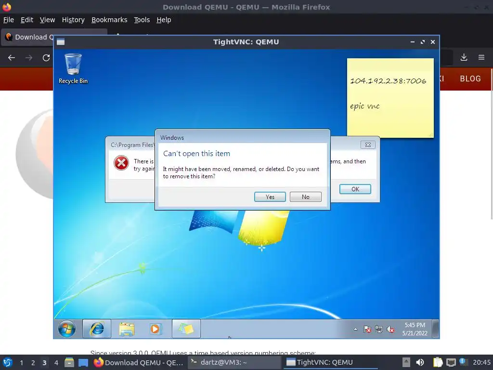Switch to Download QEMU Firefox taskbar entry
Viewport: 493px width, 370px height.
point(138,362)
